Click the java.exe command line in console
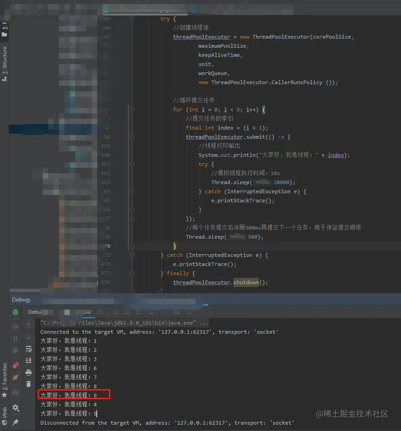This screenshot has width=401, height=431. tap(124, 323)
